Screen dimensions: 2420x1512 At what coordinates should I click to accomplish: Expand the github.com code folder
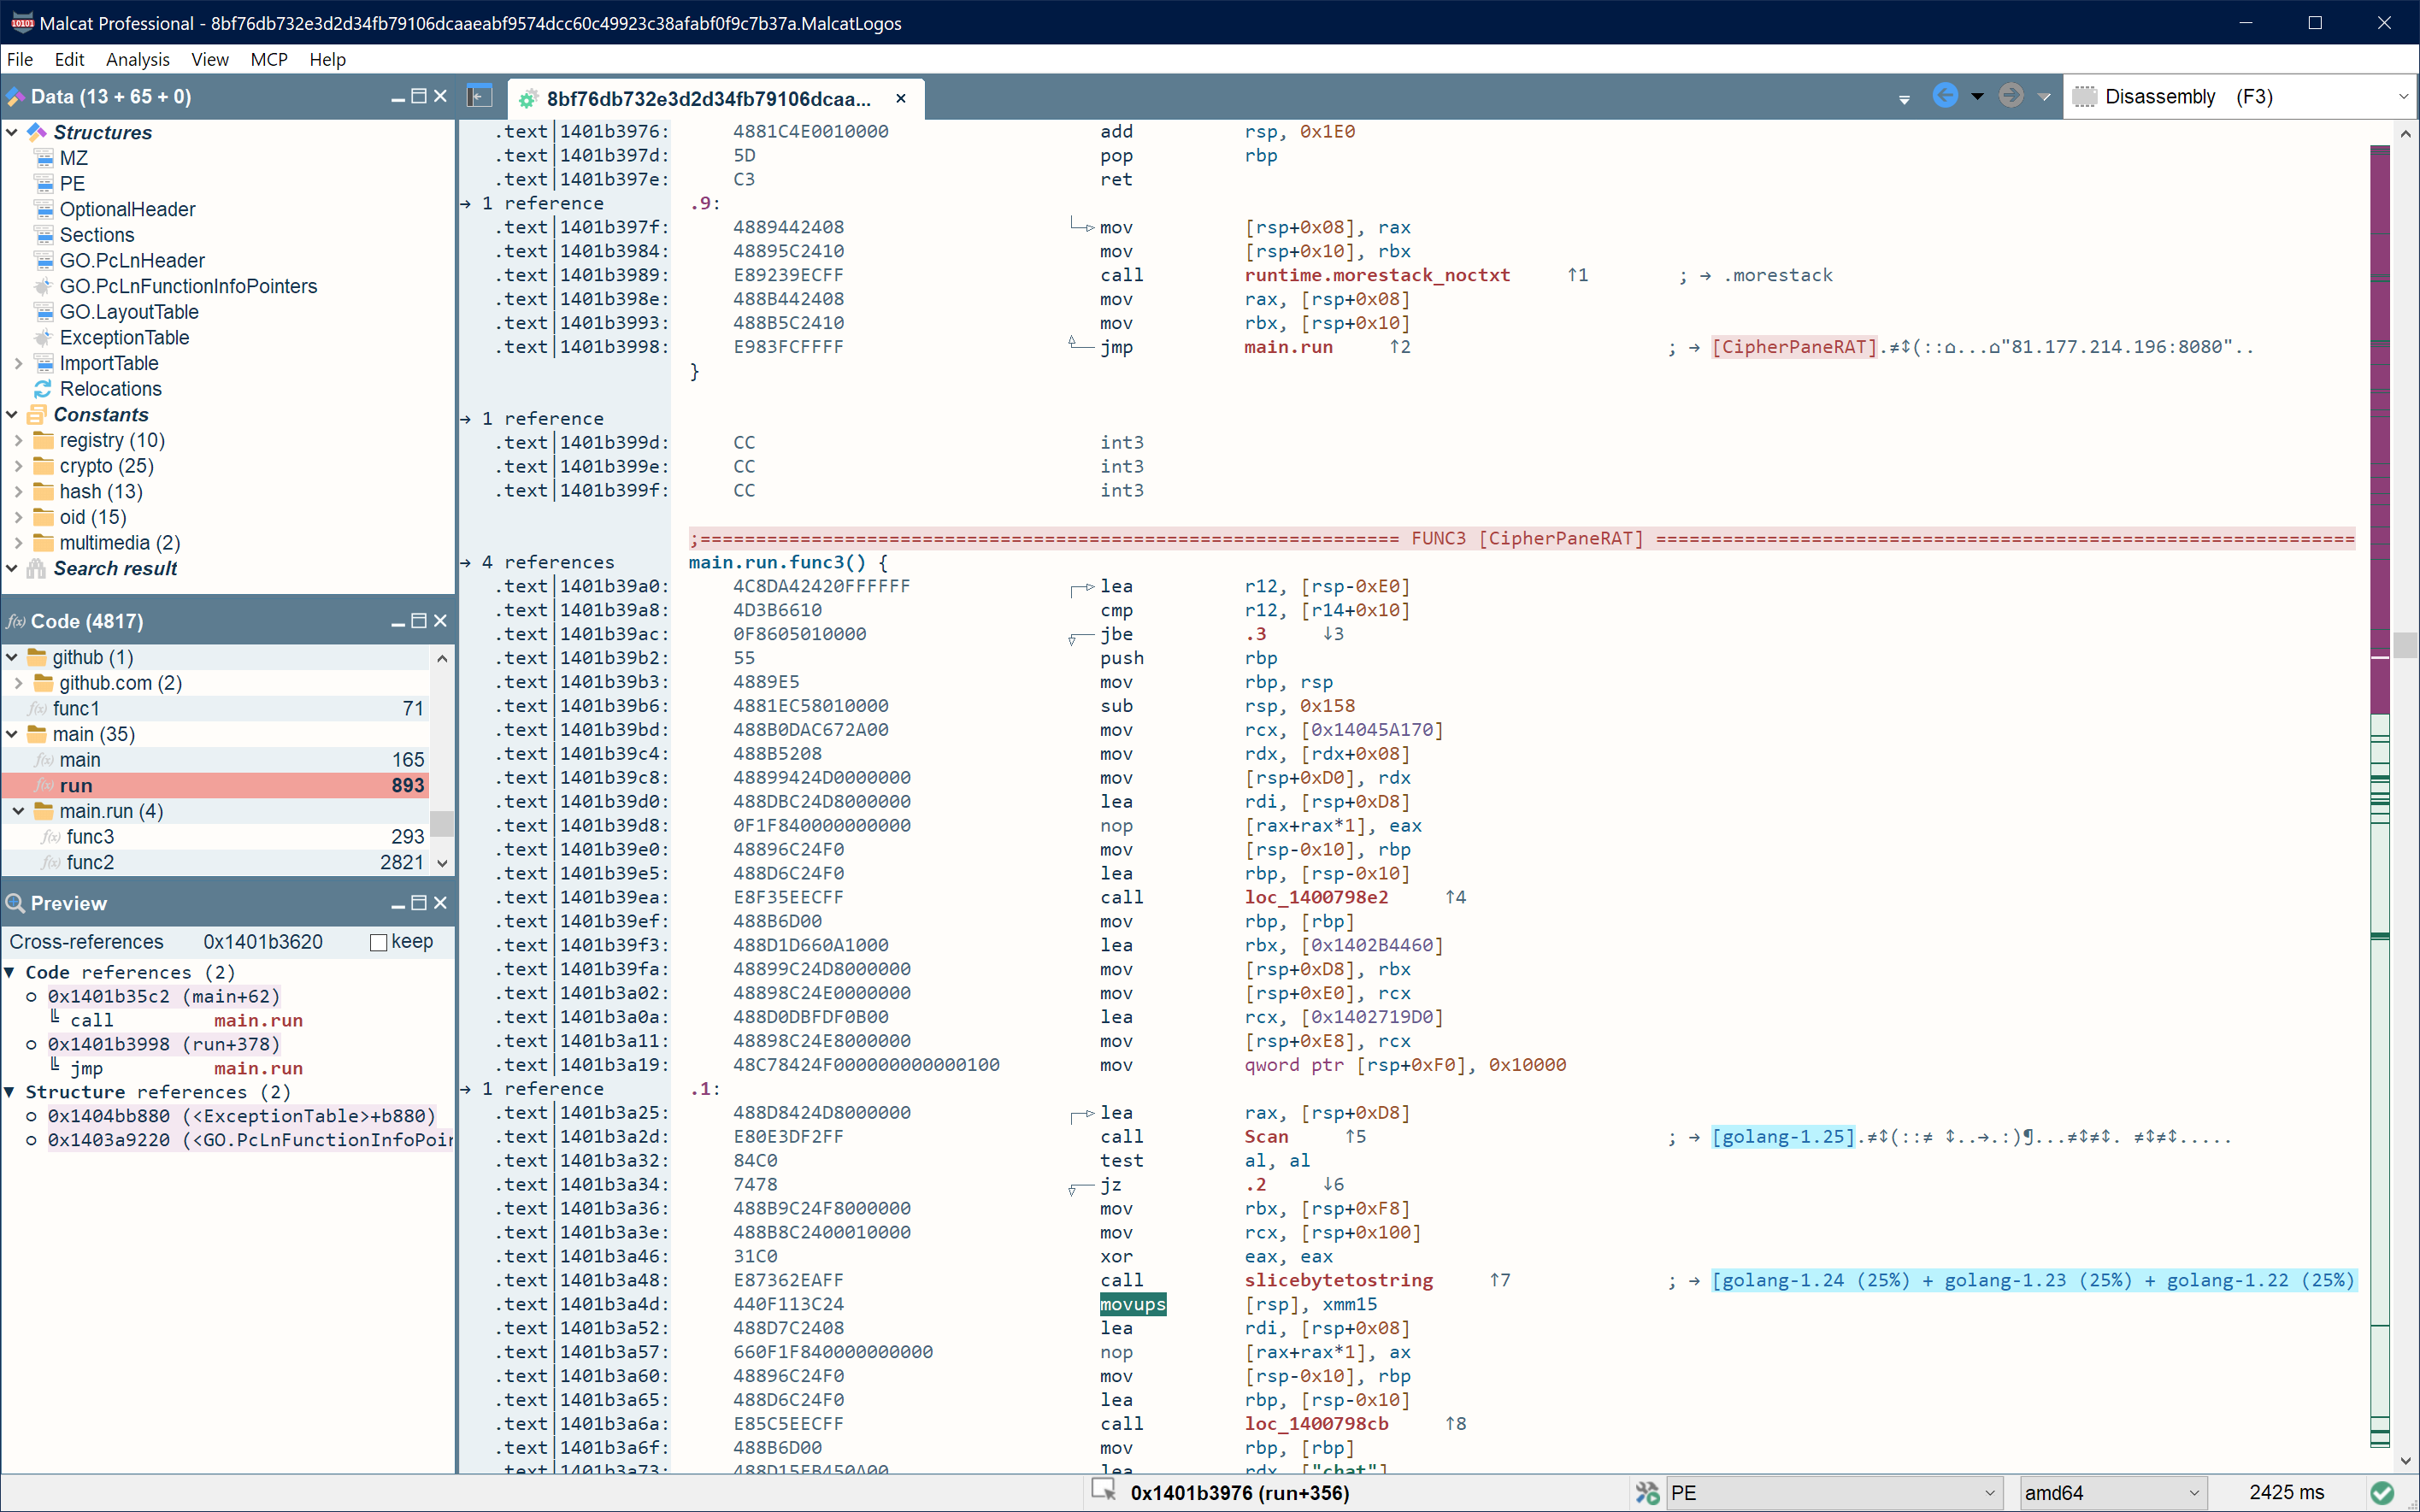point(18,683)
